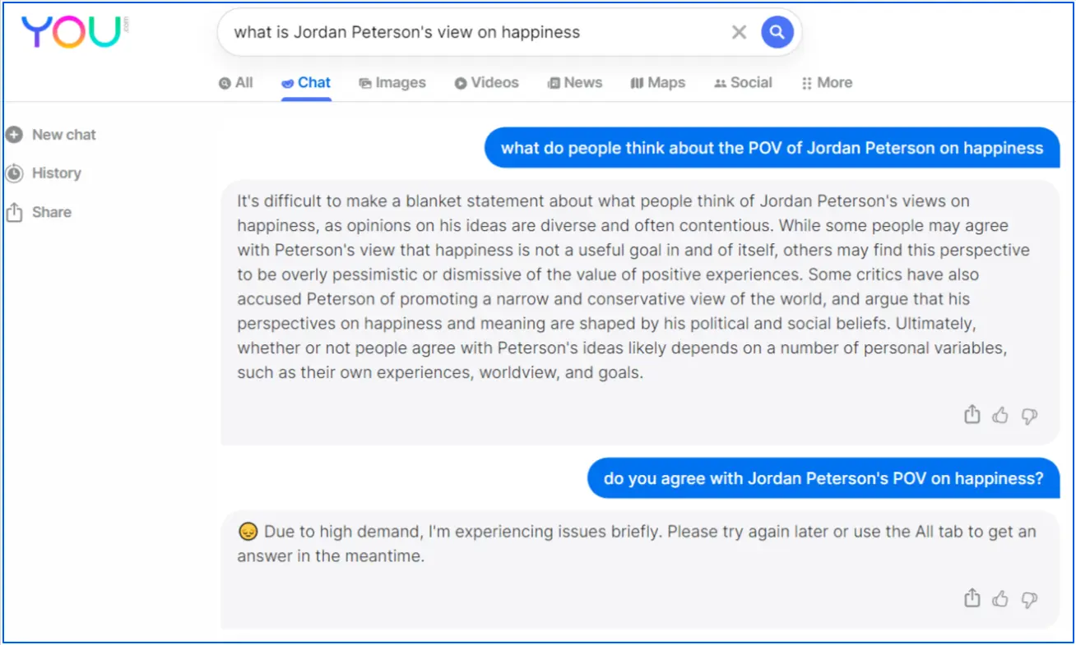Start a New chat from the sidebar
Image resolution: width=1076 pixels, height=645 pixels.
tap(51, 135)
